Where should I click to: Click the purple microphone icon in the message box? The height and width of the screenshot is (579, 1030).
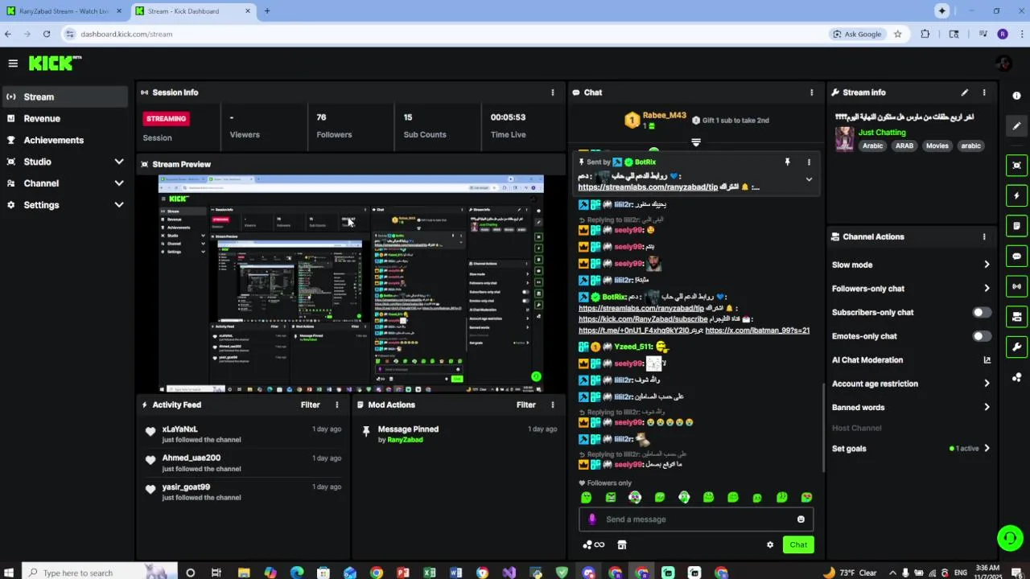pos(592,519)
